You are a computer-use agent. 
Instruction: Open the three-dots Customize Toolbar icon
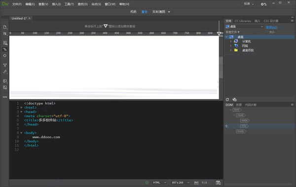pos(5,97)
